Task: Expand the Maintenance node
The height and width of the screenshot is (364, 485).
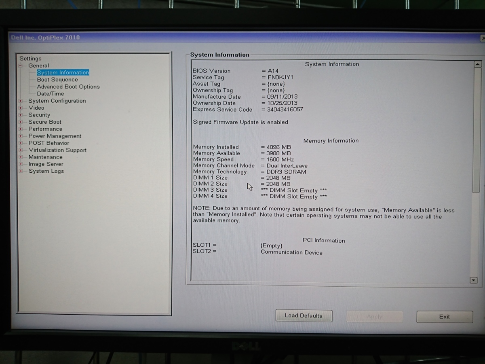Action: click(x=21, y=157)
